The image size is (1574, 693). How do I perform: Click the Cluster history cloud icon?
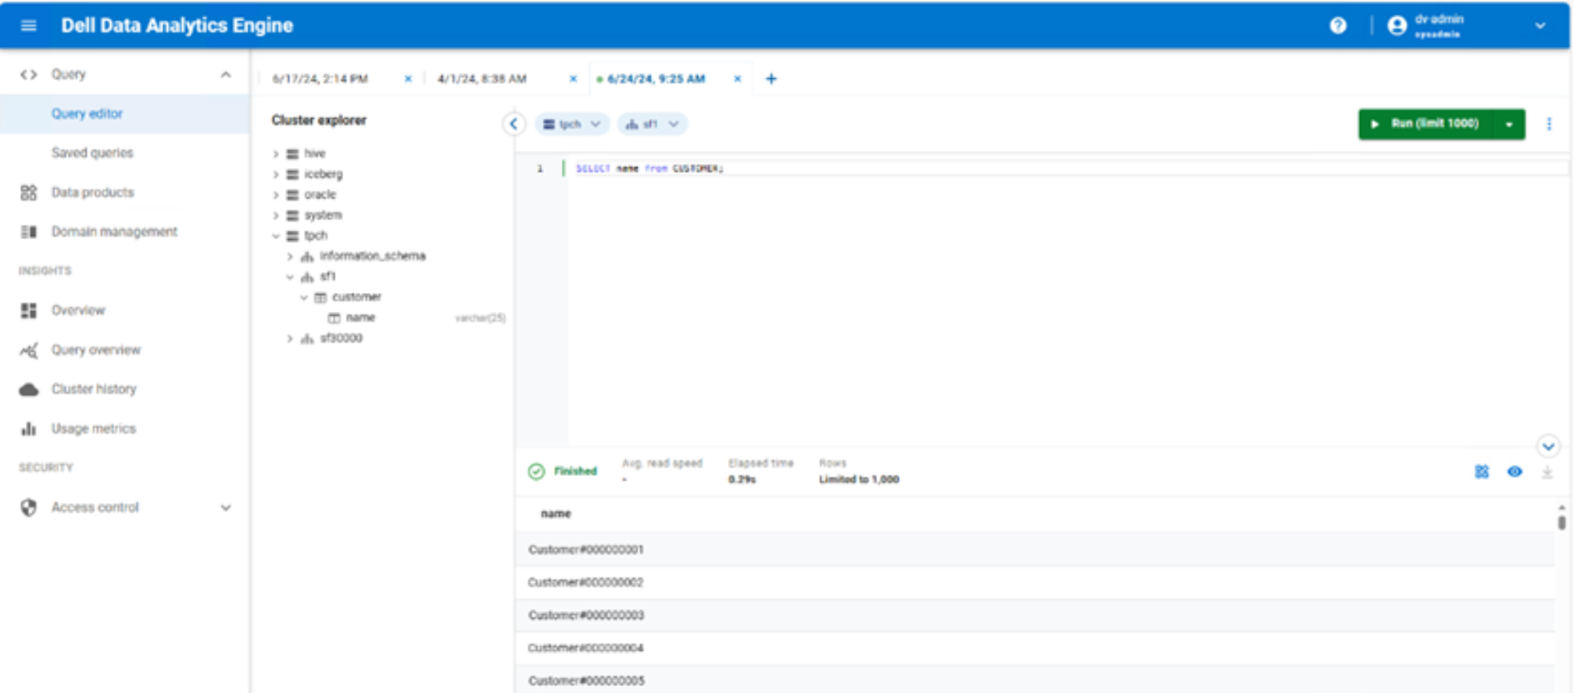click(29, 389)
